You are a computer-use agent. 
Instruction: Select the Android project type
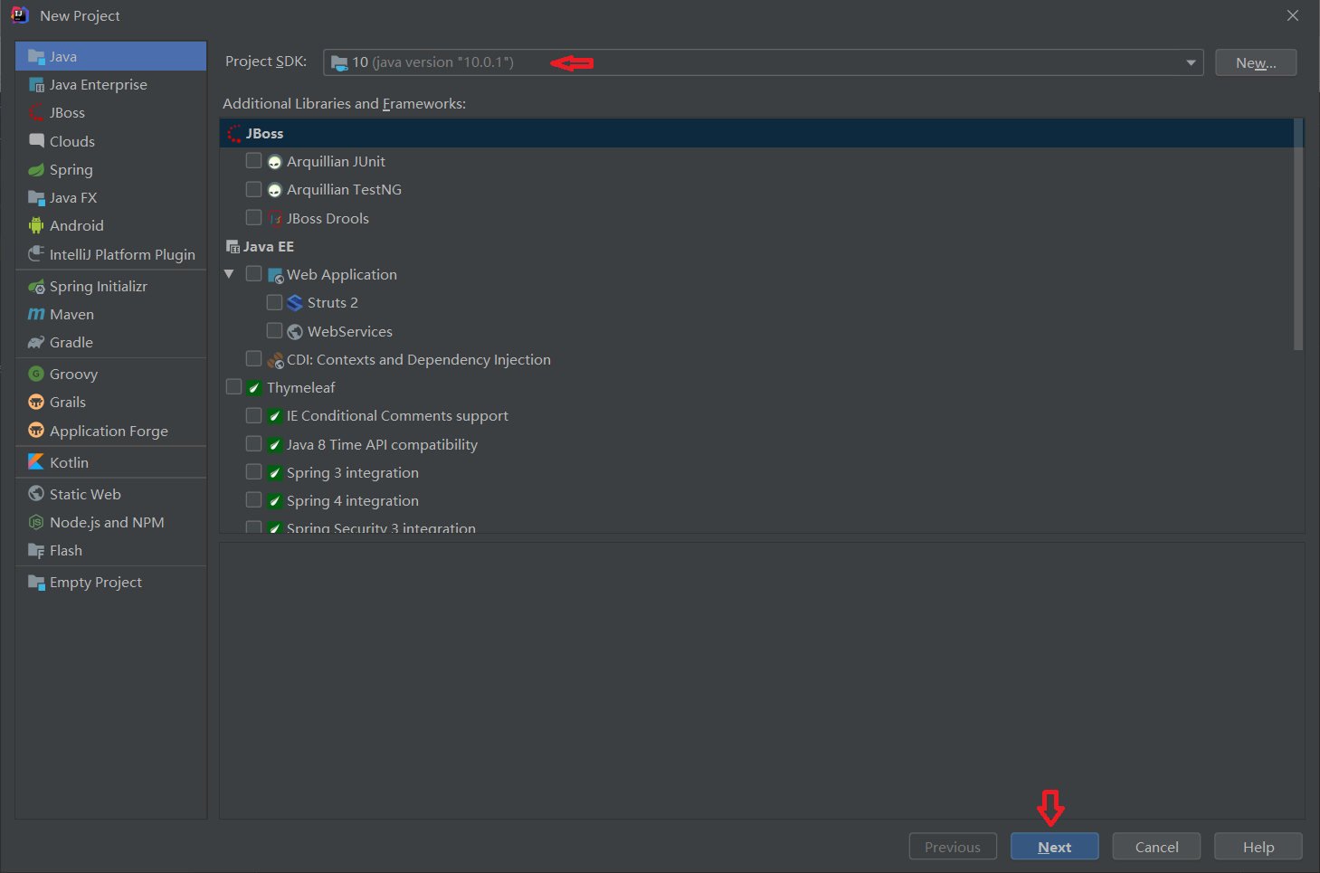(x=75, y=225)
